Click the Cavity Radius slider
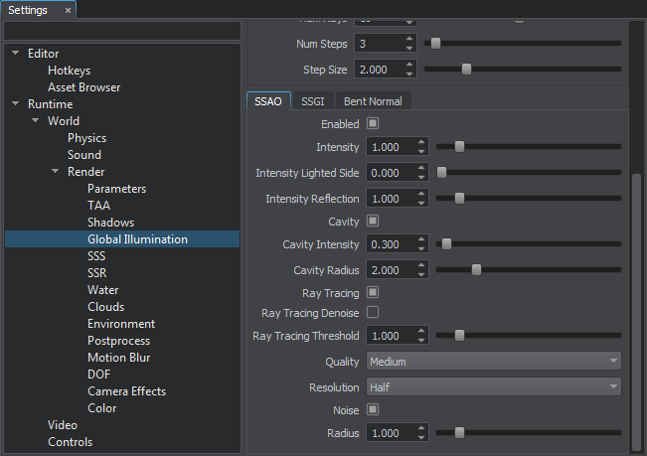This screenshot has height=456, width=647. point(527,269)
